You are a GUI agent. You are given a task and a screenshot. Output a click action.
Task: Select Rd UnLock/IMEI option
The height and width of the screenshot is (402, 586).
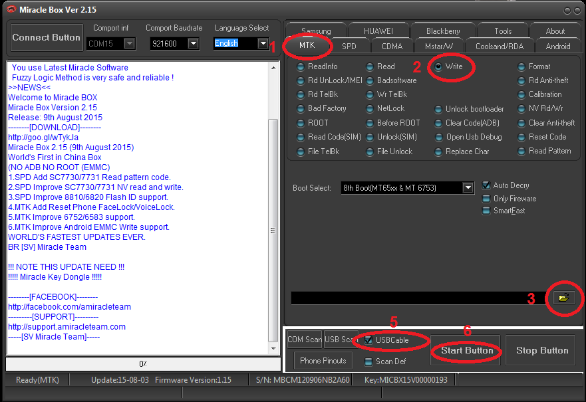[x=329, y=80]
